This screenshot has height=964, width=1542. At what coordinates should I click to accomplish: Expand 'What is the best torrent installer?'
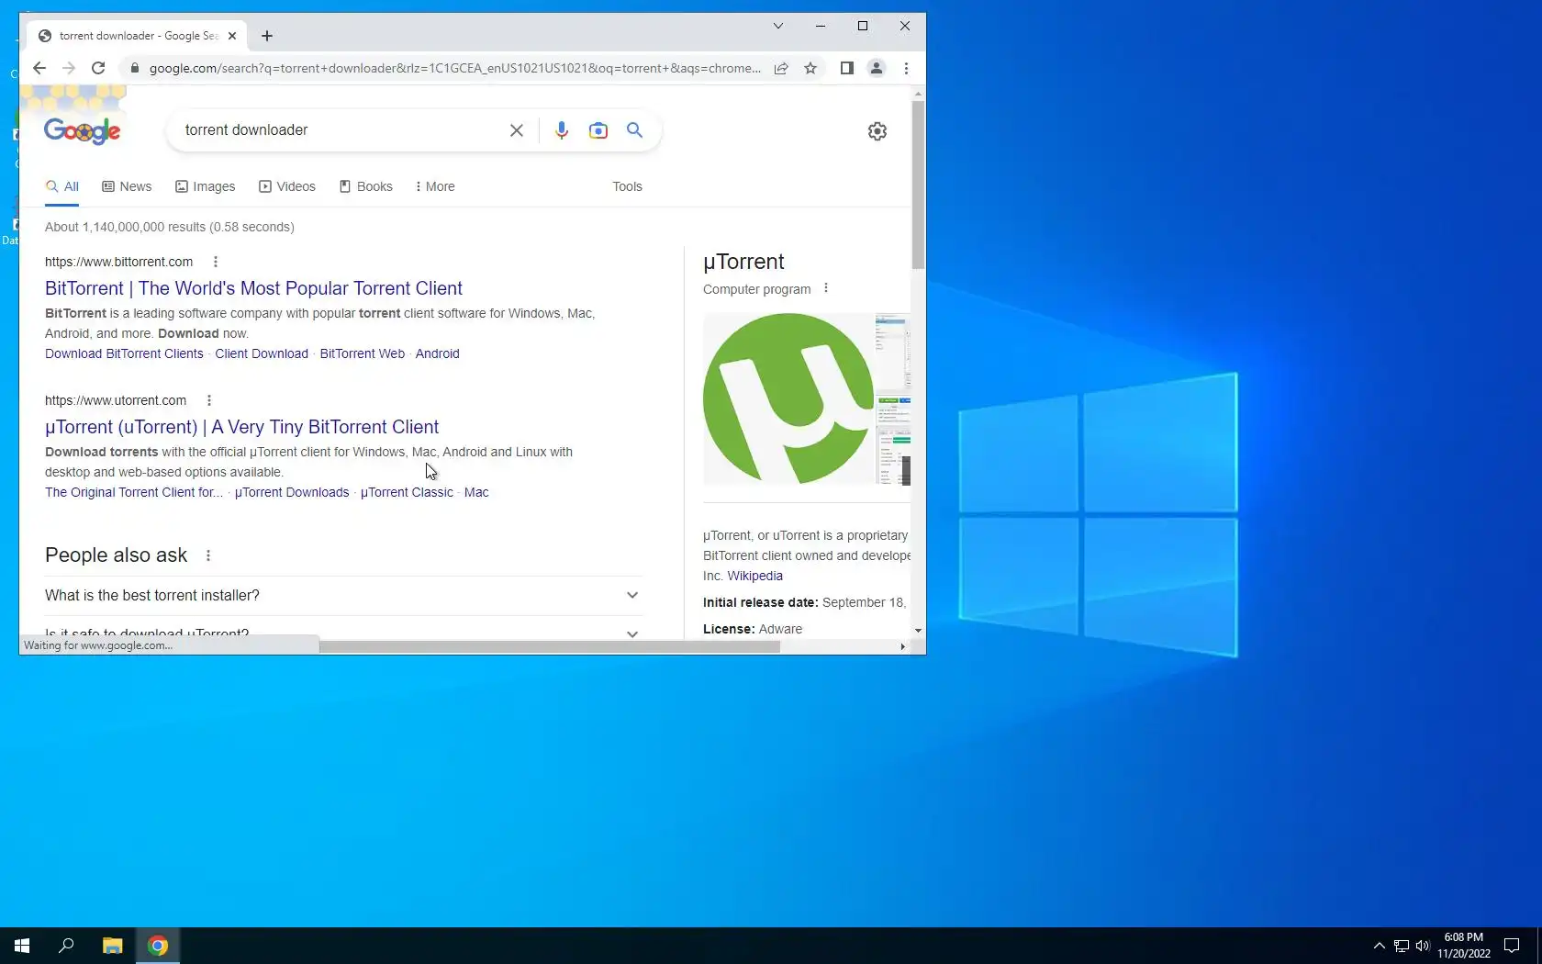[x=343, y=596]
